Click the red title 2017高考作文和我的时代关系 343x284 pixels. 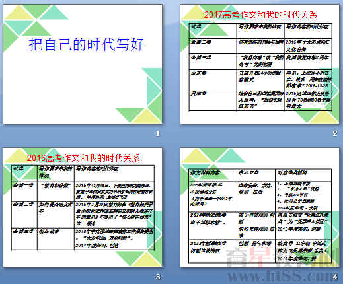point(260,15)
